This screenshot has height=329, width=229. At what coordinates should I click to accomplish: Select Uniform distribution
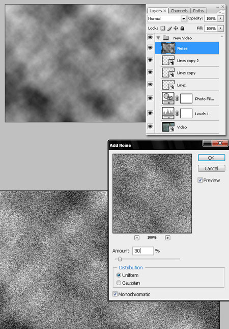(119, 275)
